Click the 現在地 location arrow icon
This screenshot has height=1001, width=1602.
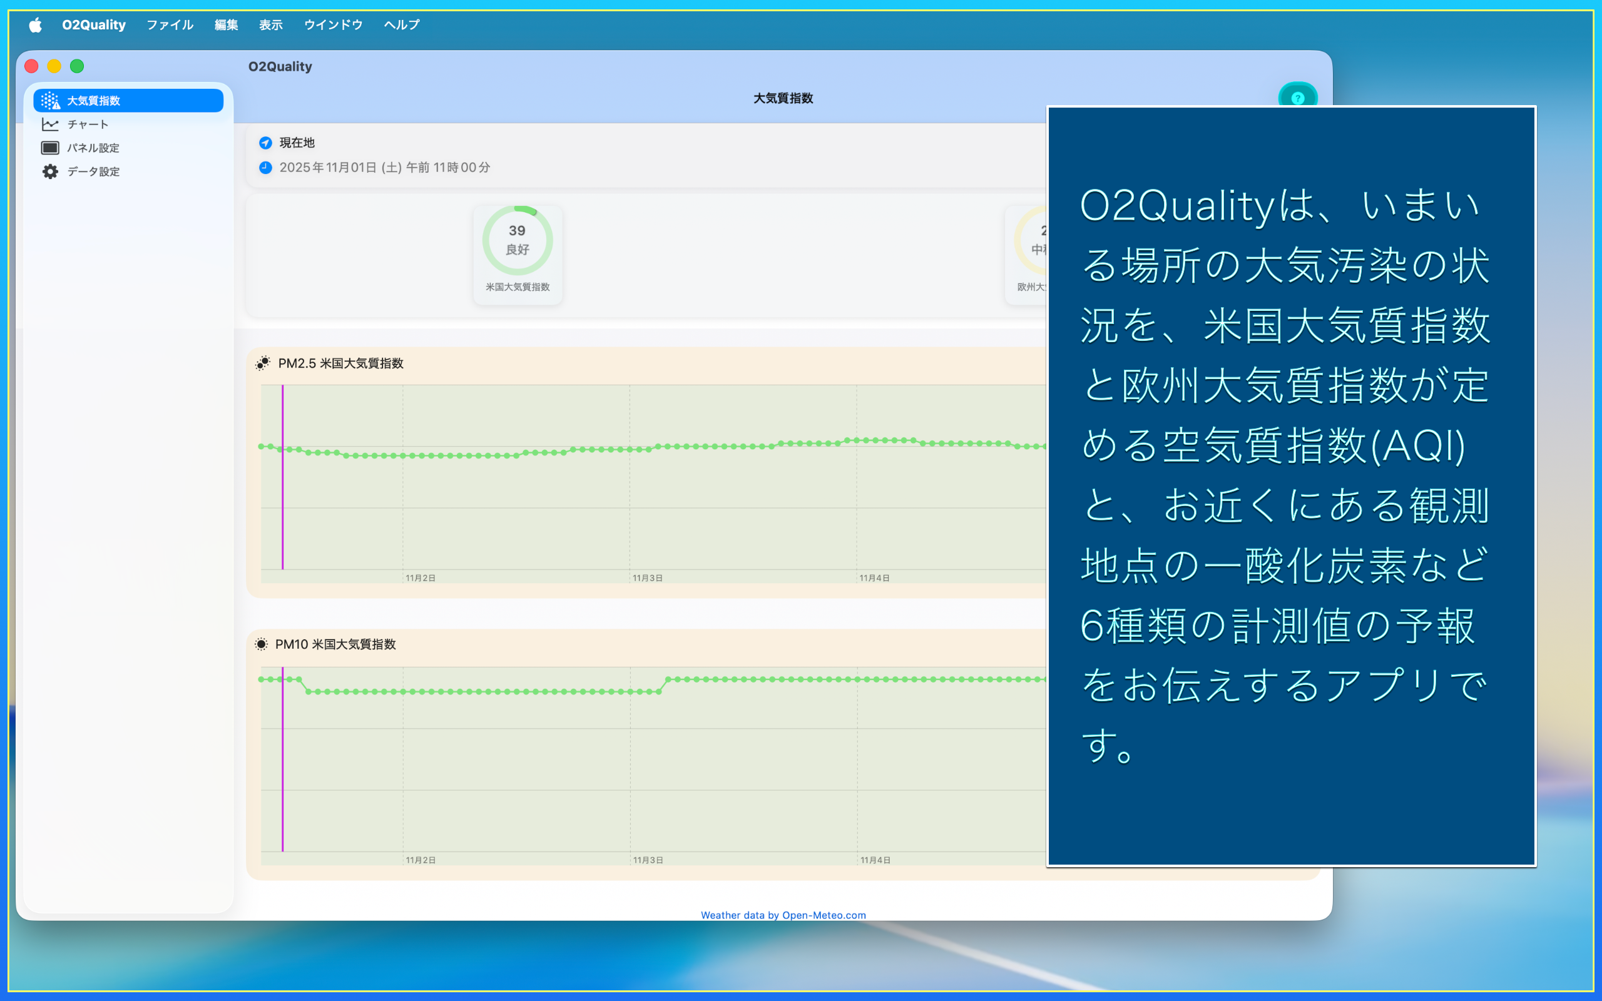265,143
